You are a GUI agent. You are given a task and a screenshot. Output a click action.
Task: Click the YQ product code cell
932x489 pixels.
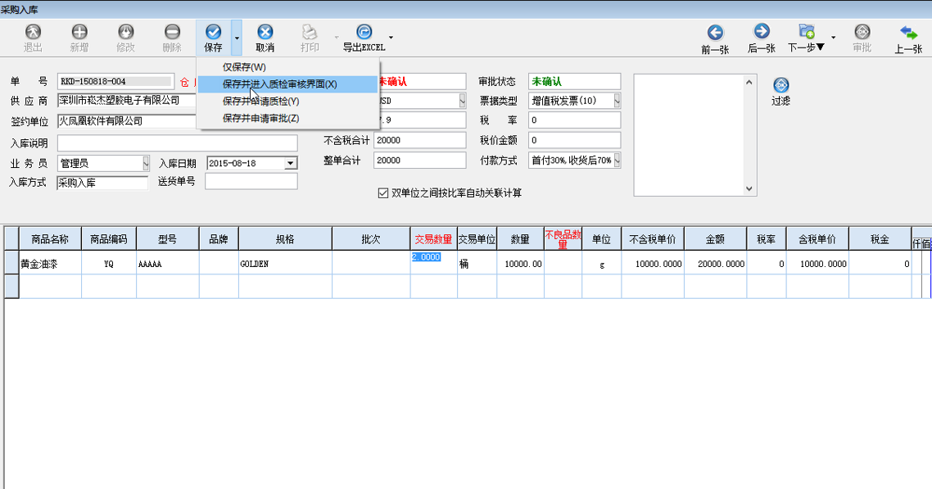point(109,263)
